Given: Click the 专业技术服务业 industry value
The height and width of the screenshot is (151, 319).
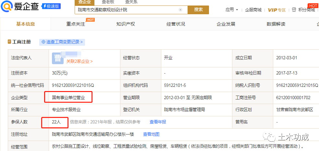Looking at the screenshot, I should [x=66, y=110].
